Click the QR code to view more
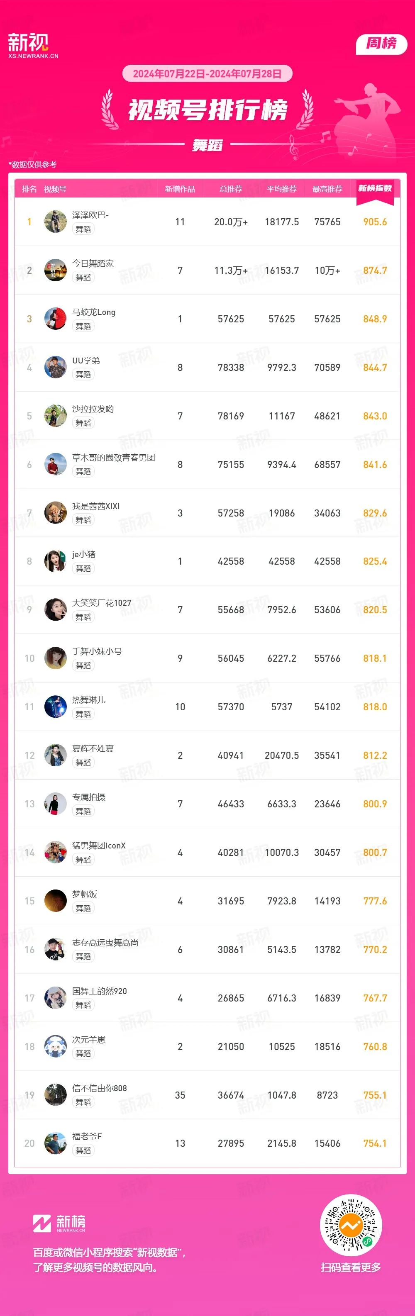Screen dimensions: 415x1316 coord(351,1225)
